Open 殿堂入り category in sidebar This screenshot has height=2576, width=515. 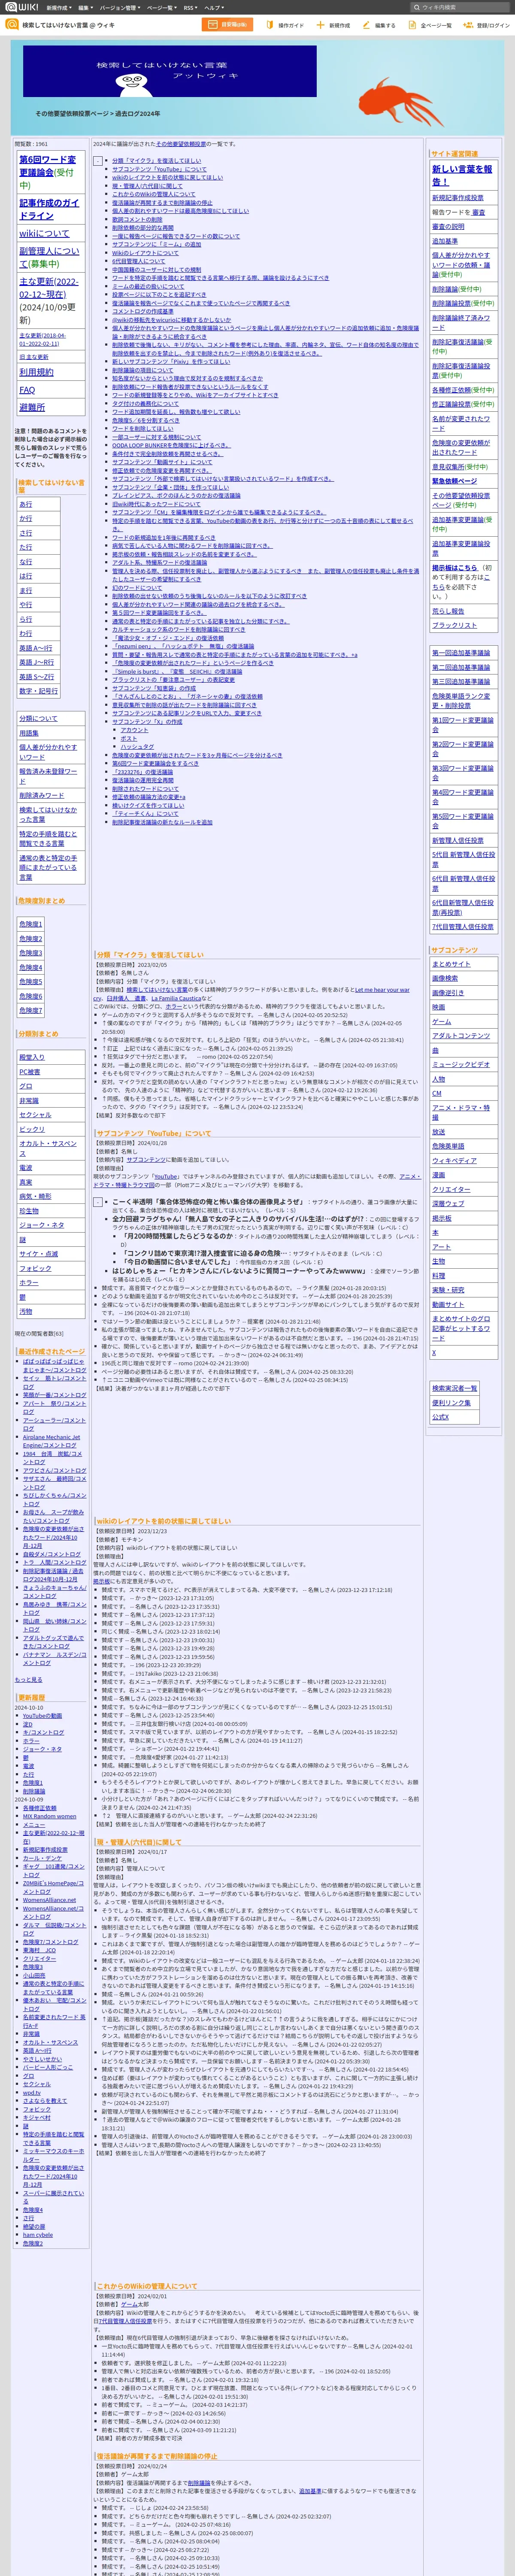tap(32, 1057)
